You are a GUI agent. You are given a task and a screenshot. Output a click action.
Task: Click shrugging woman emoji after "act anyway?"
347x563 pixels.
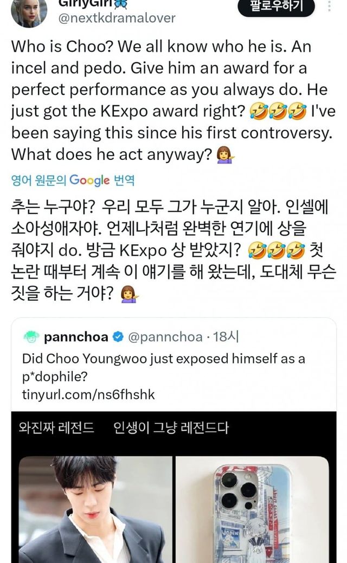click(223, 154)
